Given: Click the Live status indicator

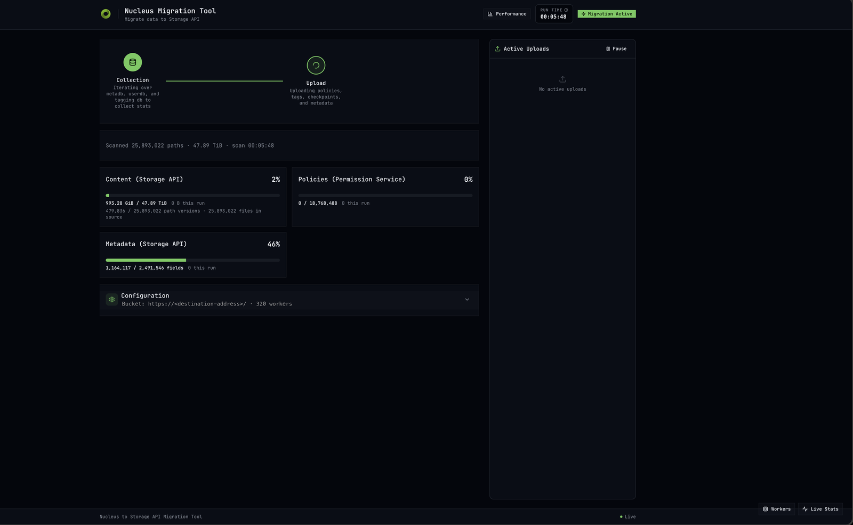Looking at the screenshot, I should point(627,517).
